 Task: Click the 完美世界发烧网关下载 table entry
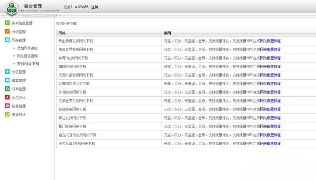75,101
